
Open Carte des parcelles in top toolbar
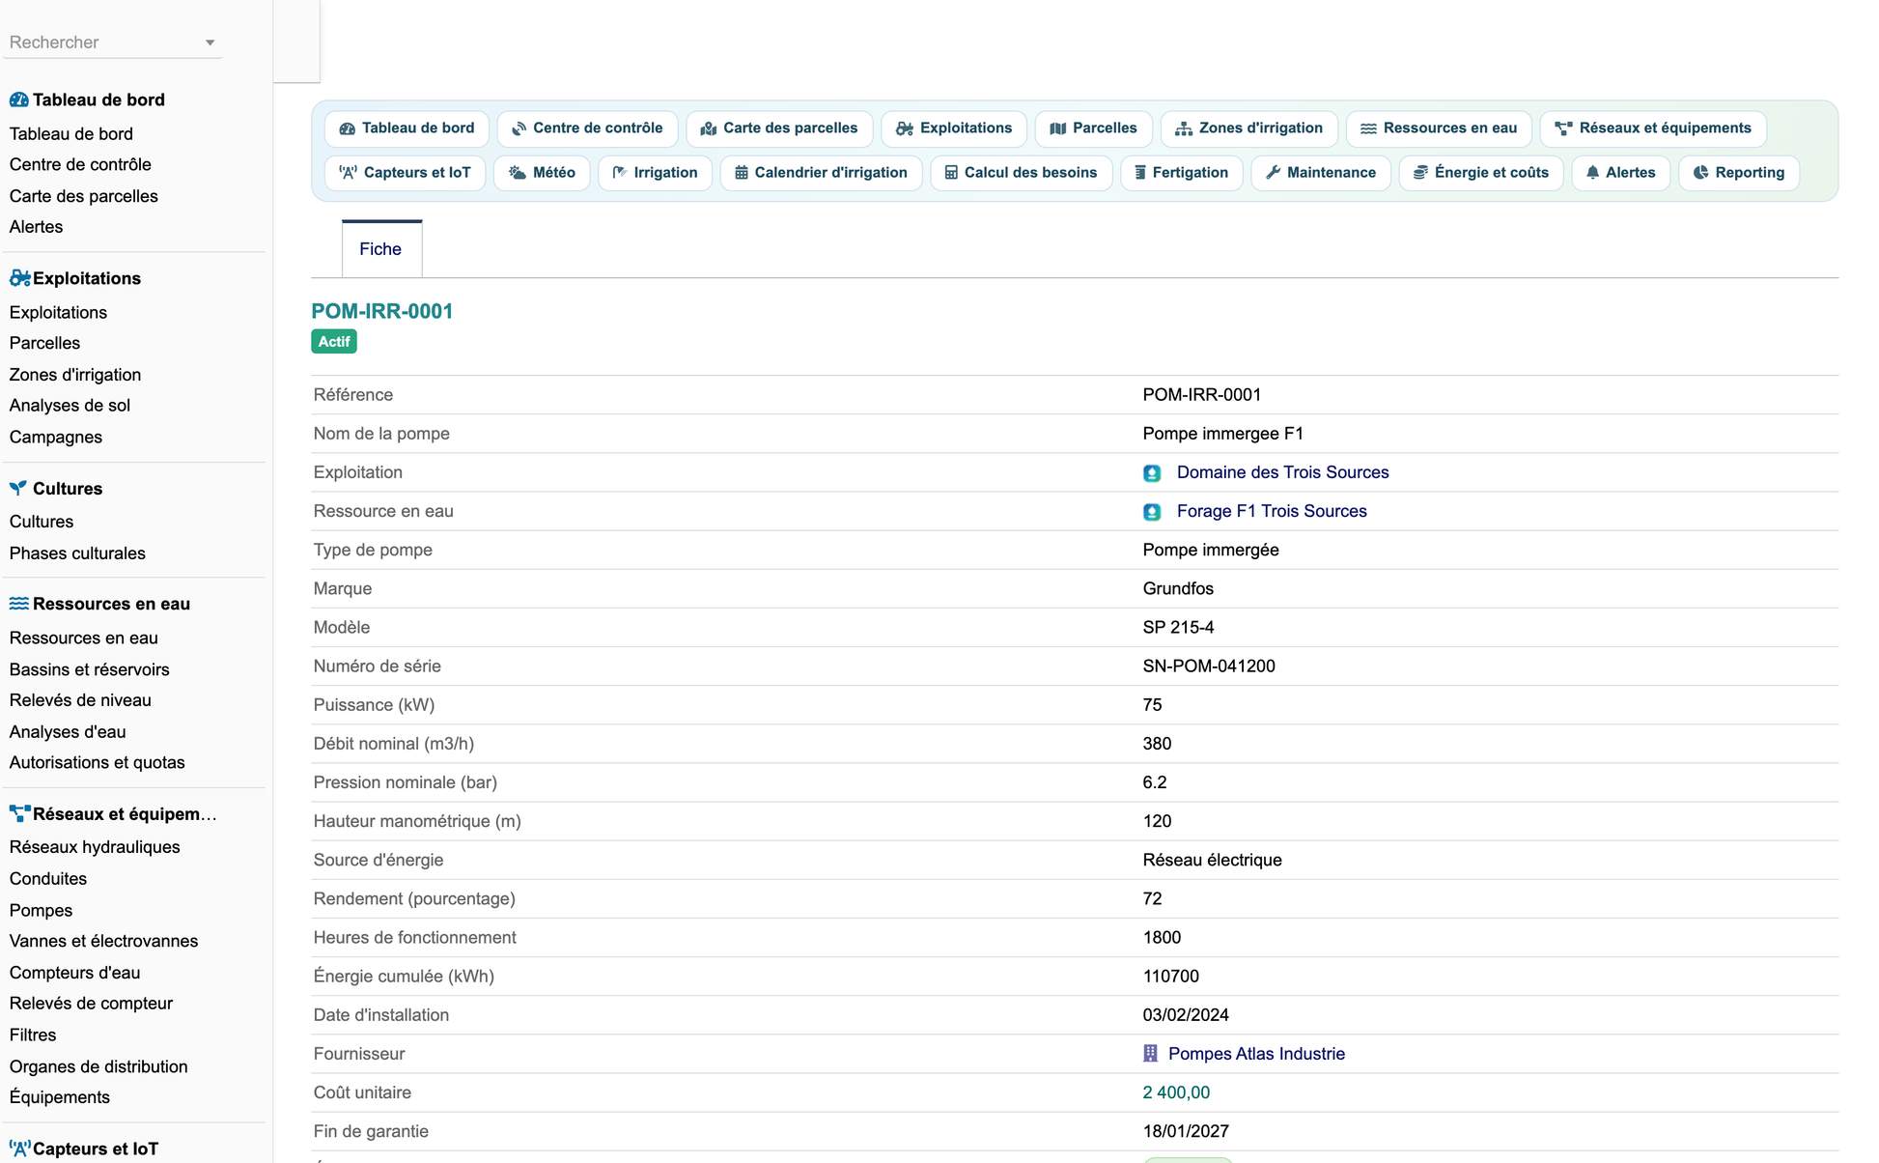(x=779, y=128)
